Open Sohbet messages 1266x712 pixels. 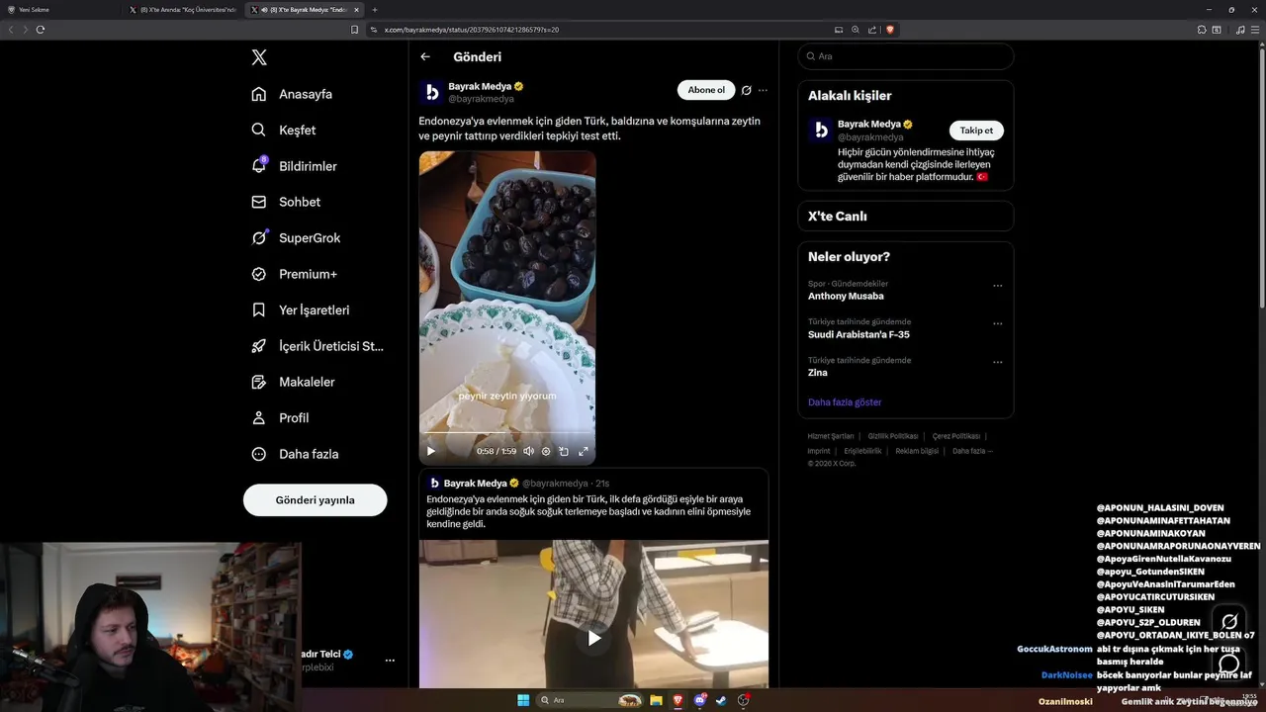[286, 202]
